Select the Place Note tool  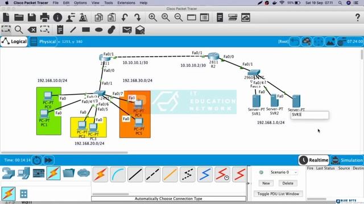click(60, 30)
